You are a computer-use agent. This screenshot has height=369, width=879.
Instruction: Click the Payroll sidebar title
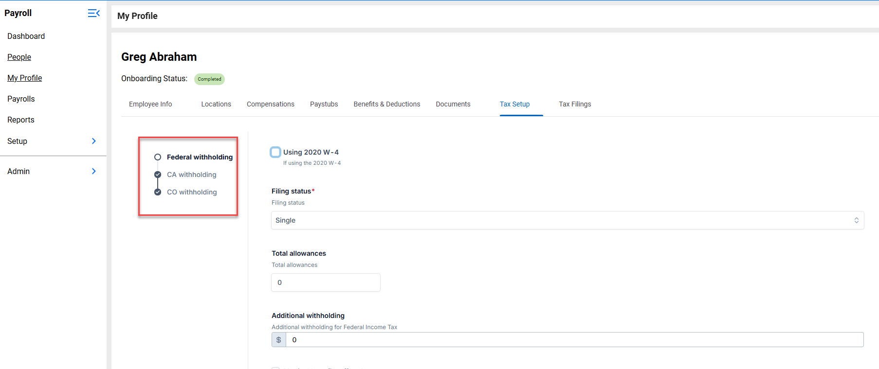[18, 13]
